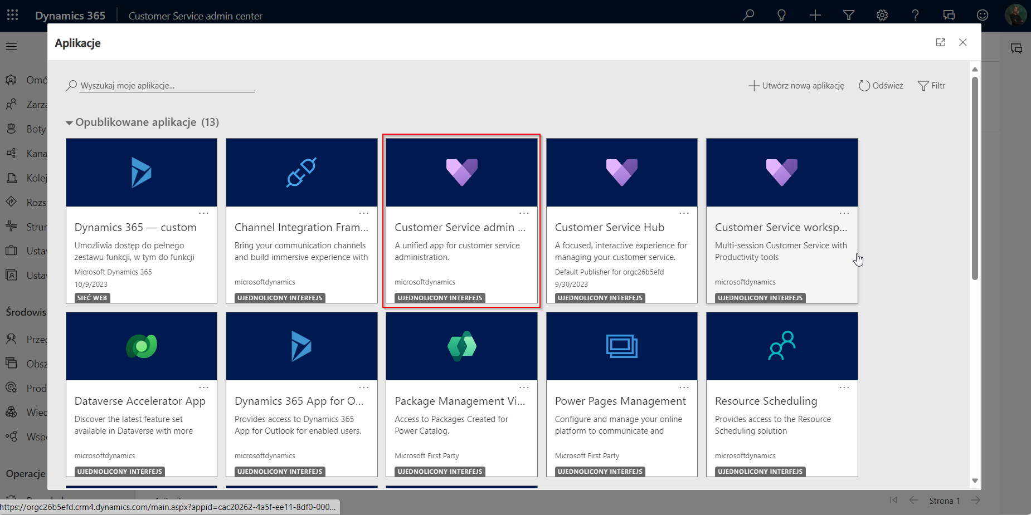The width and height of the screenshot is (1031, 515).
Task: Open more options for Customer Service Hub
Action: 684,213
